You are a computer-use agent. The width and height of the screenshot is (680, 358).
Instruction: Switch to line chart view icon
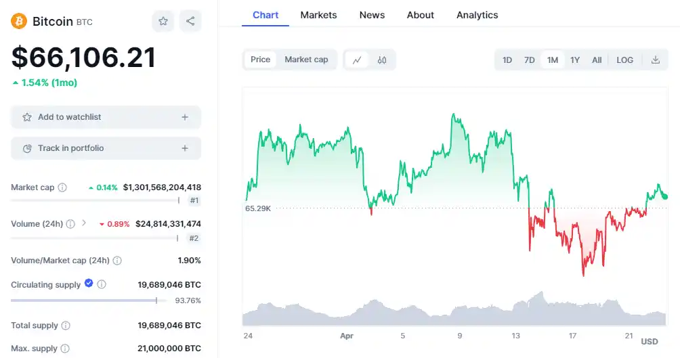coord(357,60)
